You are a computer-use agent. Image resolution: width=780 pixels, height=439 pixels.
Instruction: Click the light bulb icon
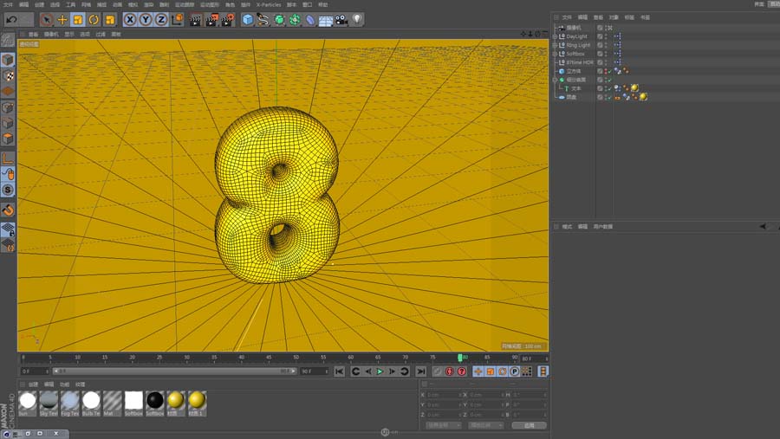(x=357, y=19)
